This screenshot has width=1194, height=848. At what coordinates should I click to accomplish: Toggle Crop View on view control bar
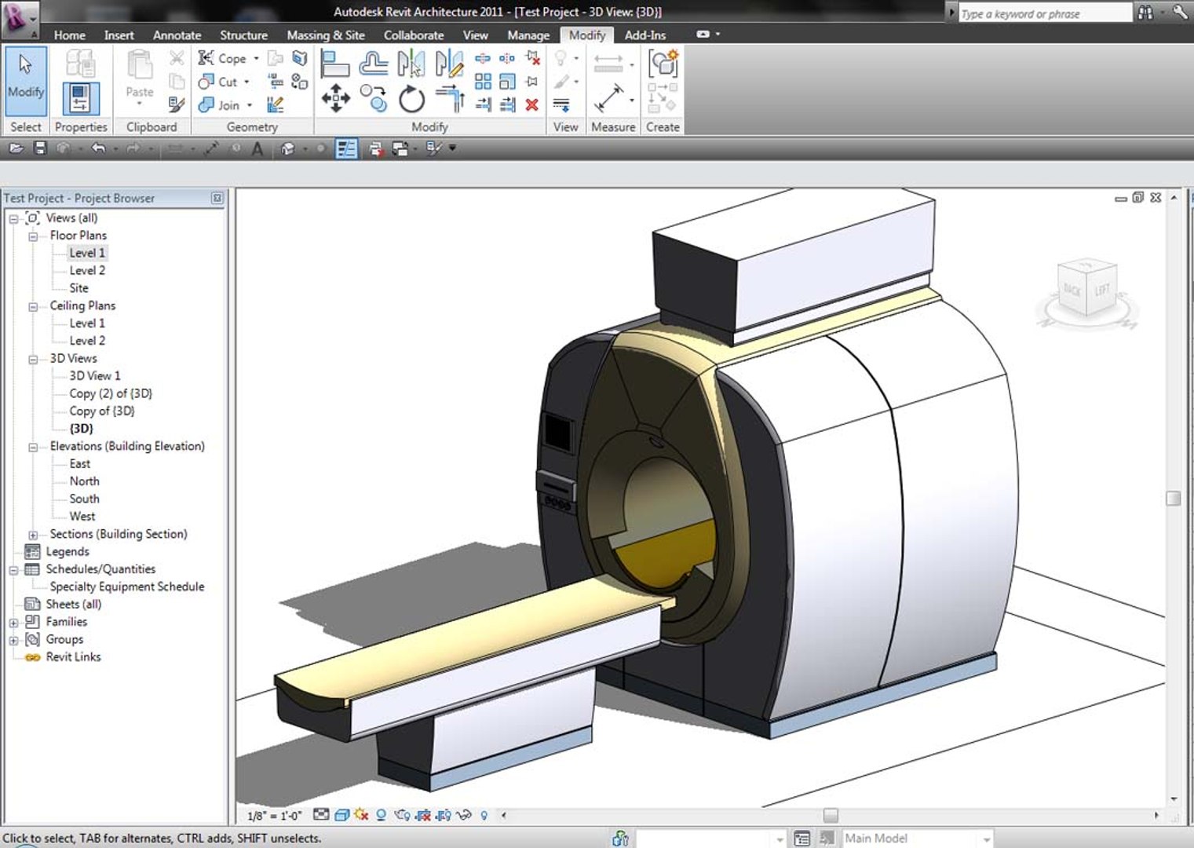422,815
